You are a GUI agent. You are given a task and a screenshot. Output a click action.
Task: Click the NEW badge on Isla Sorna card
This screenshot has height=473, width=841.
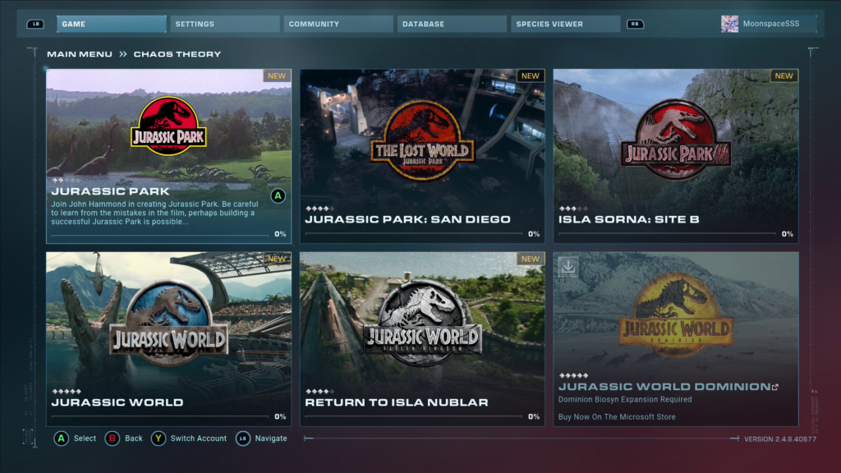tap(784, 76)
